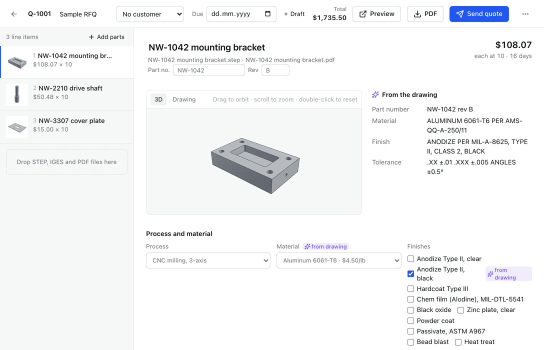Image resolution: width=544 pixels, height=350 pixels.
Task: Click the Rev input field
Action: point(275,70)
